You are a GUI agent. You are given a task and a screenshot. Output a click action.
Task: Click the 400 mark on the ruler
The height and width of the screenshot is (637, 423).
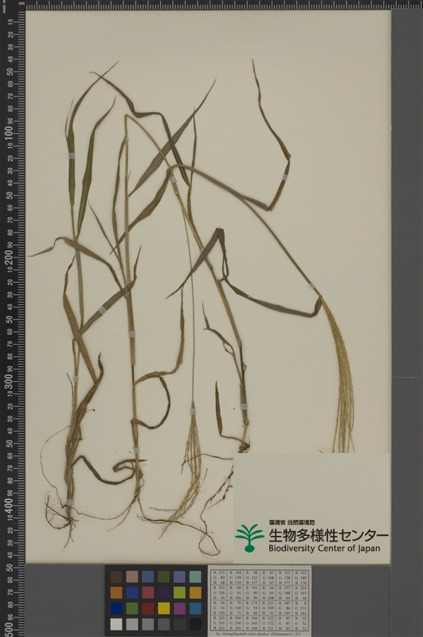pyautogui.click(x=9, y=506)
